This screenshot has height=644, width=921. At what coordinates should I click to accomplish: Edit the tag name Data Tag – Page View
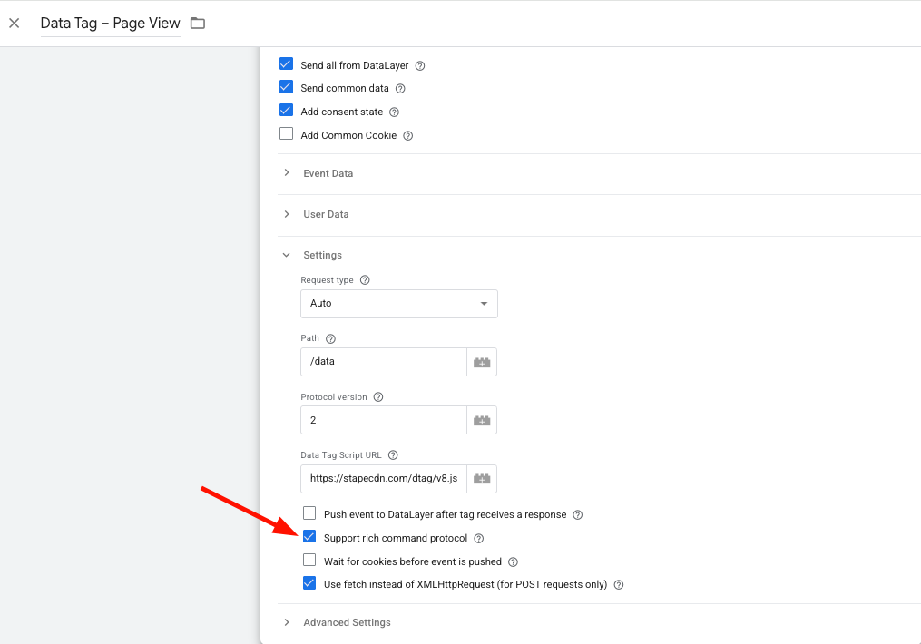pyautogui.click(x=110, y=24)
